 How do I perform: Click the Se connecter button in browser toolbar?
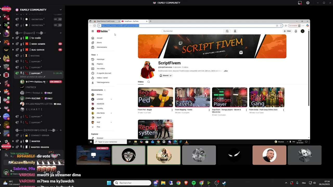[294, 26]
